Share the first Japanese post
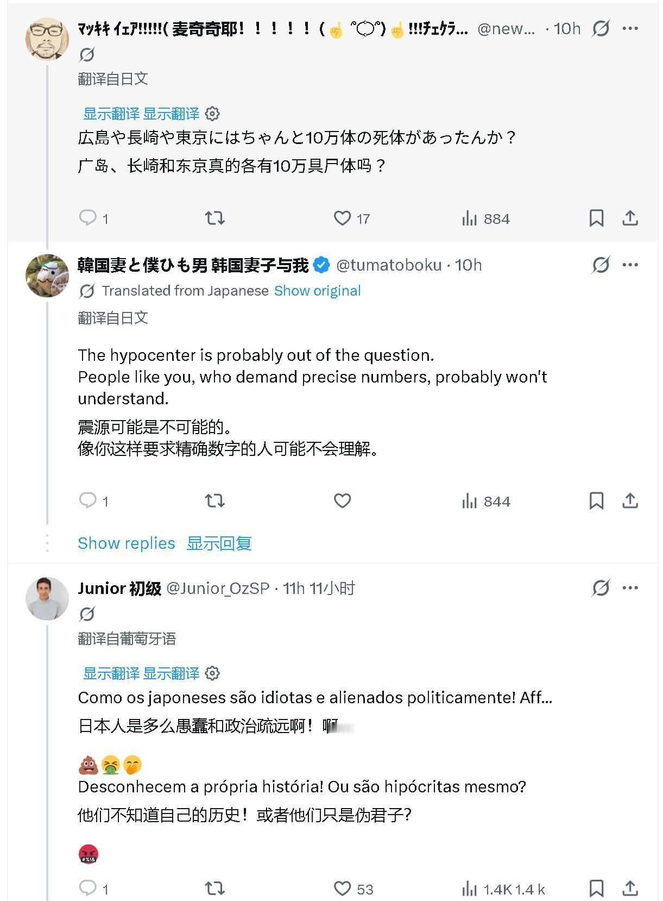Screen dimensions: 663x901 pyautogui.click(x=630, y=218)
